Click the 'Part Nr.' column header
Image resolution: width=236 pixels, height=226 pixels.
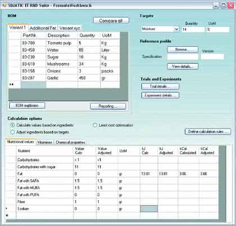(33, 36)
